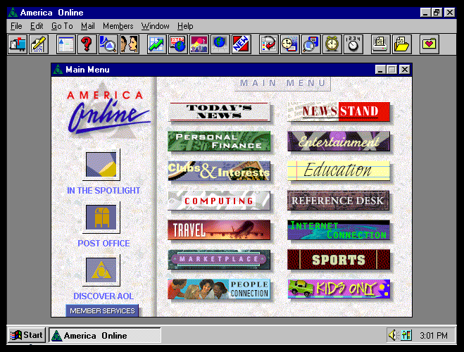Screen dimensions: 464x352
Task: Click AOL logo in America Online title bar
Action: (13, 13)
